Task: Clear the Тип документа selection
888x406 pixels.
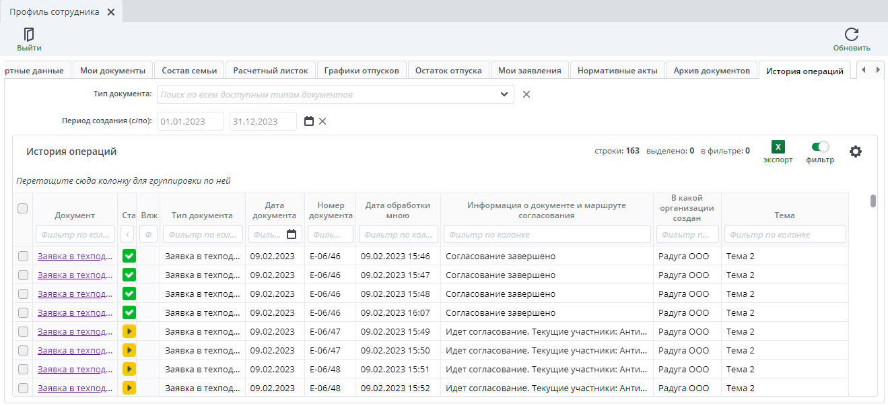Action: pos(526,94)
